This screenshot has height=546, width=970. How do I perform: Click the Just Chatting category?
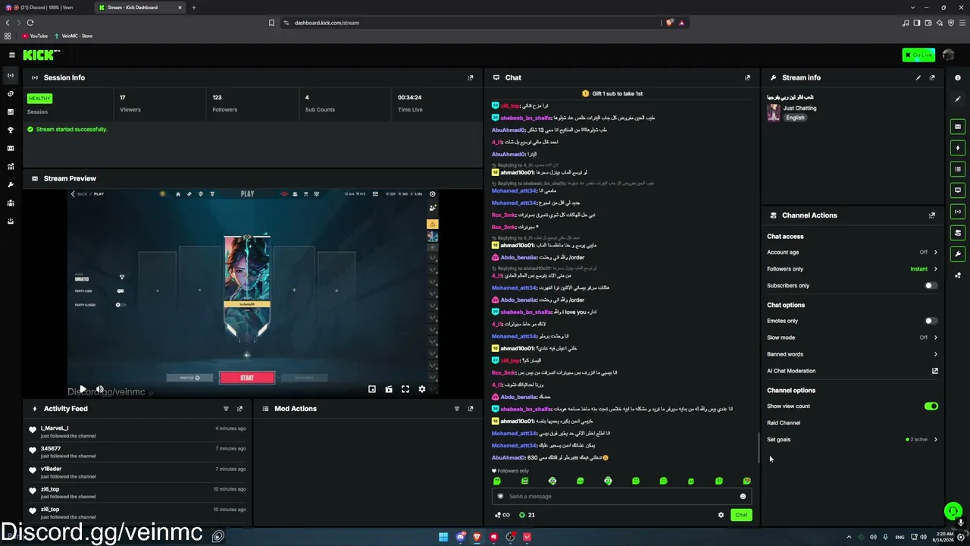799,108
